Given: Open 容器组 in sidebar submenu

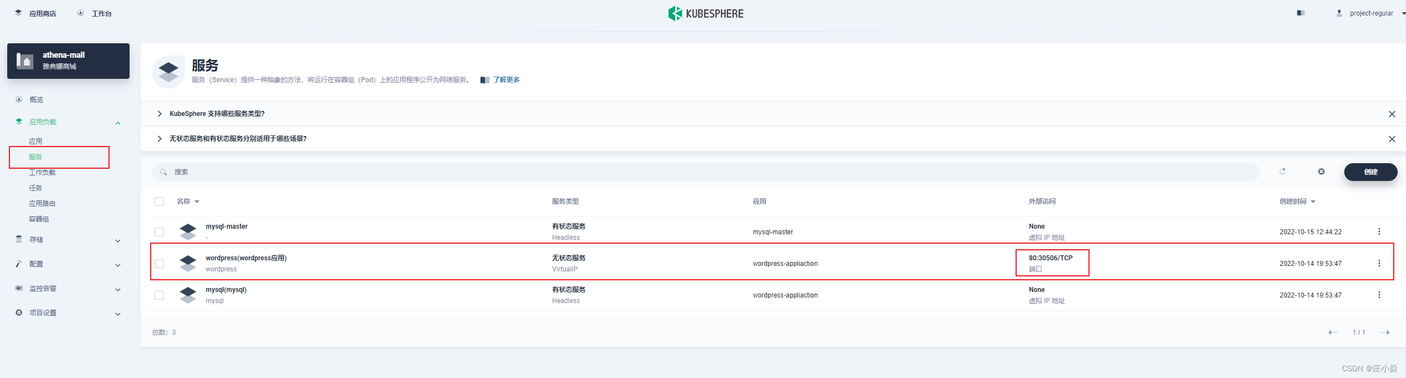Looking at the screenshot, I should (39, 219).
